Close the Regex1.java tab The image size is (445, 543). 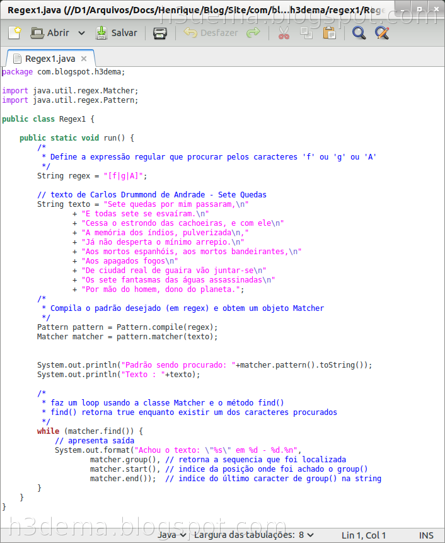point(84,59)
